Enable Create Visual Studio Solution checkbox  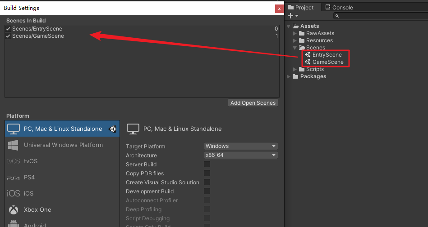pyautogui.click(x=207, y=182)
